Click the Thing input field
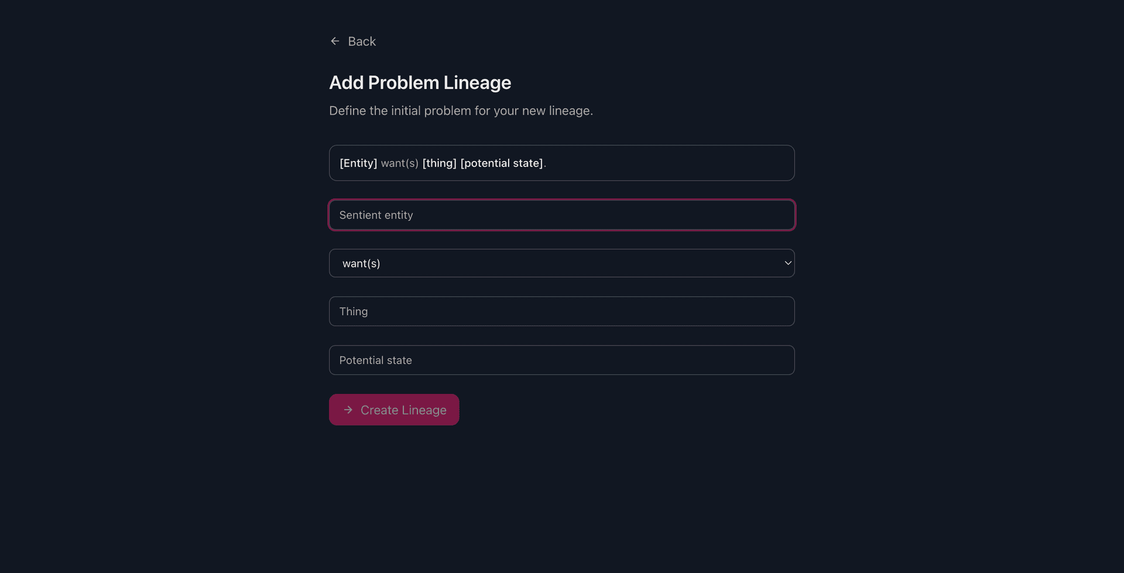 (x=562, y=311)
